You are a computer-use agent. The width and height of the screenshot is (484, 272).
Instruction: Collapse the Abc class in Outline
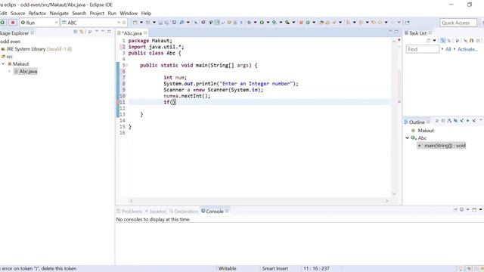point(407,138)
